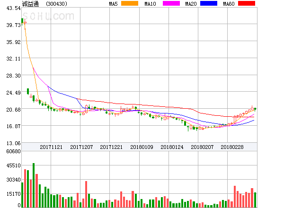Click the stock code (300430)

(56, 4)
